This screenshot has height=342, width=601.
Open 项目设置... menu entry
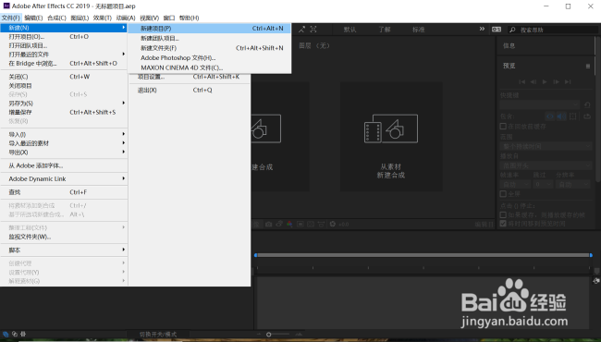(x=190, y=77)
